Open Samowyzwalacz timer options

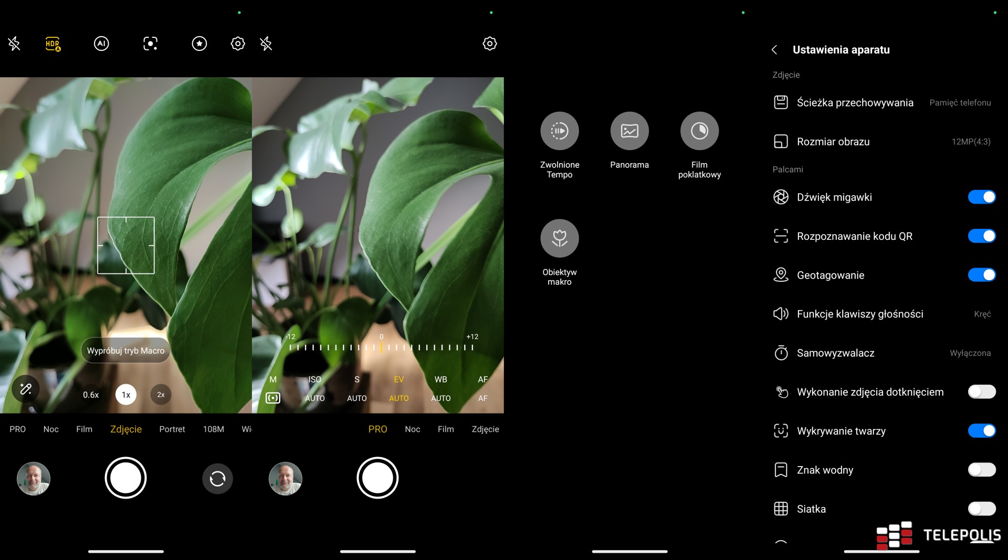pyautogui.click(x=882, y=353)
